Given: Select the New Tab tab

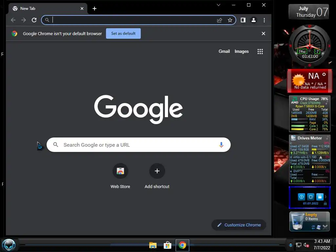Looking at the screenshot, I should [48, 9].
